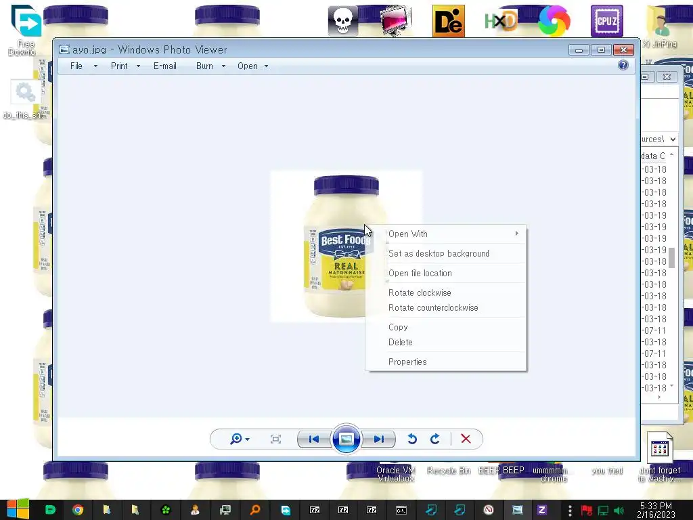This screenshot has height=520, width=693.
Task: Open the HxD desktop icon
Action: click(501, 21)
